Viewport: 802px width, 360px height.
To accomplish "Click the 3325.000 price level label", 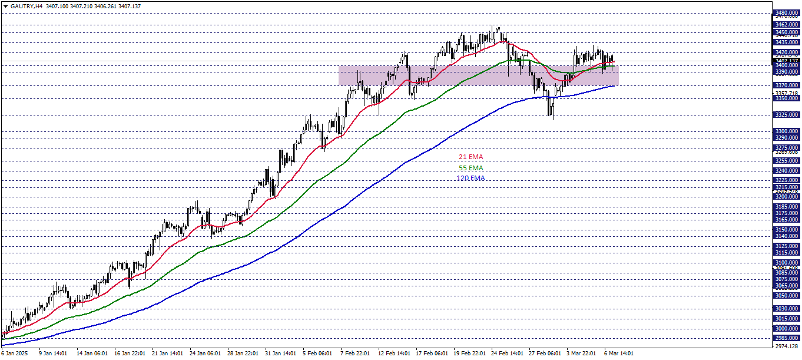I will click(x=786, y=115).
